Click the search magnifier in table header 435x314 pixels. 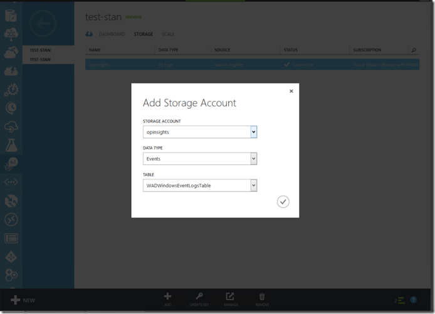tap(413, 50)
